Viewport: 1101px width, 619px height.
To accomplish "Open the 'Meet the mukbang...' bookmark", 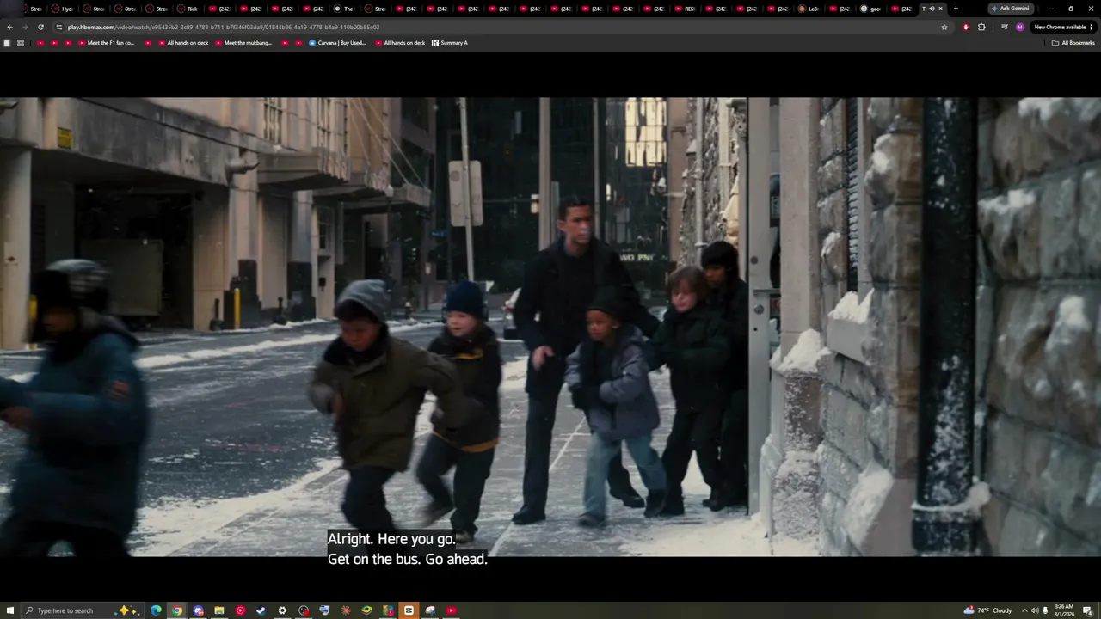I will [x=243, y=43].
